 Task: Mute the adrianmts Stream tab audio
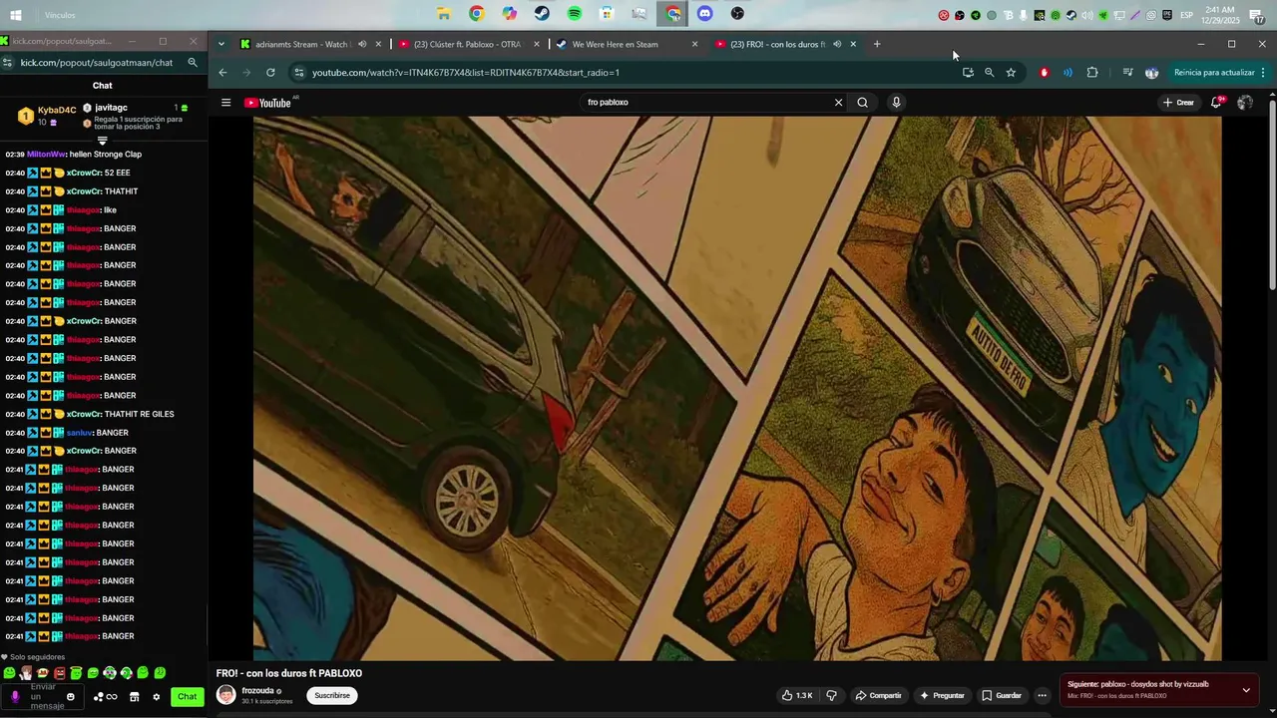tap(362, 44)
